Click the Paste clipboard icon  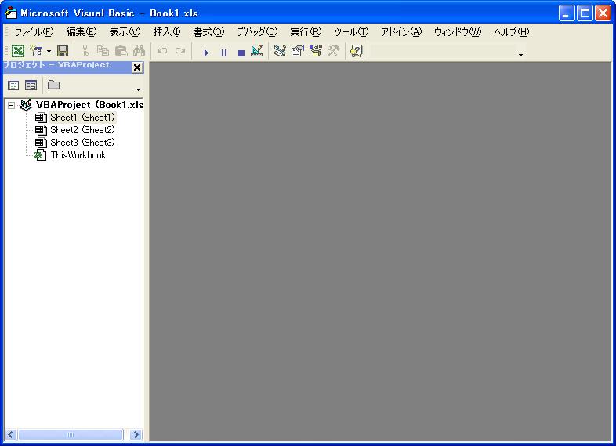pos(121,51)
